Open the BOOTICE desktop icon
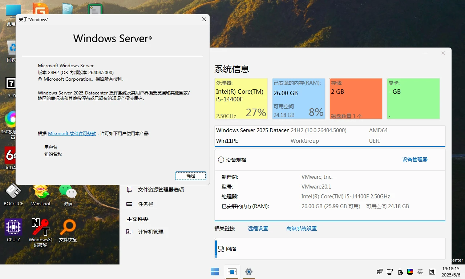This screenshot has width=465, height=279. pyautogui.click(x=13, y=194)
